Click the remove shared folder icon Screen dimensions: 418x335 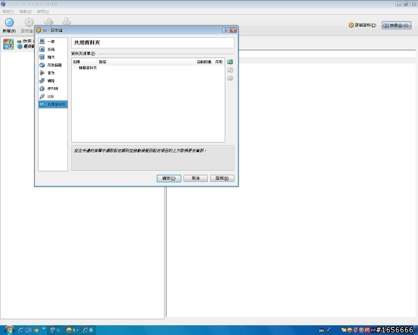(x=230, y=79)
